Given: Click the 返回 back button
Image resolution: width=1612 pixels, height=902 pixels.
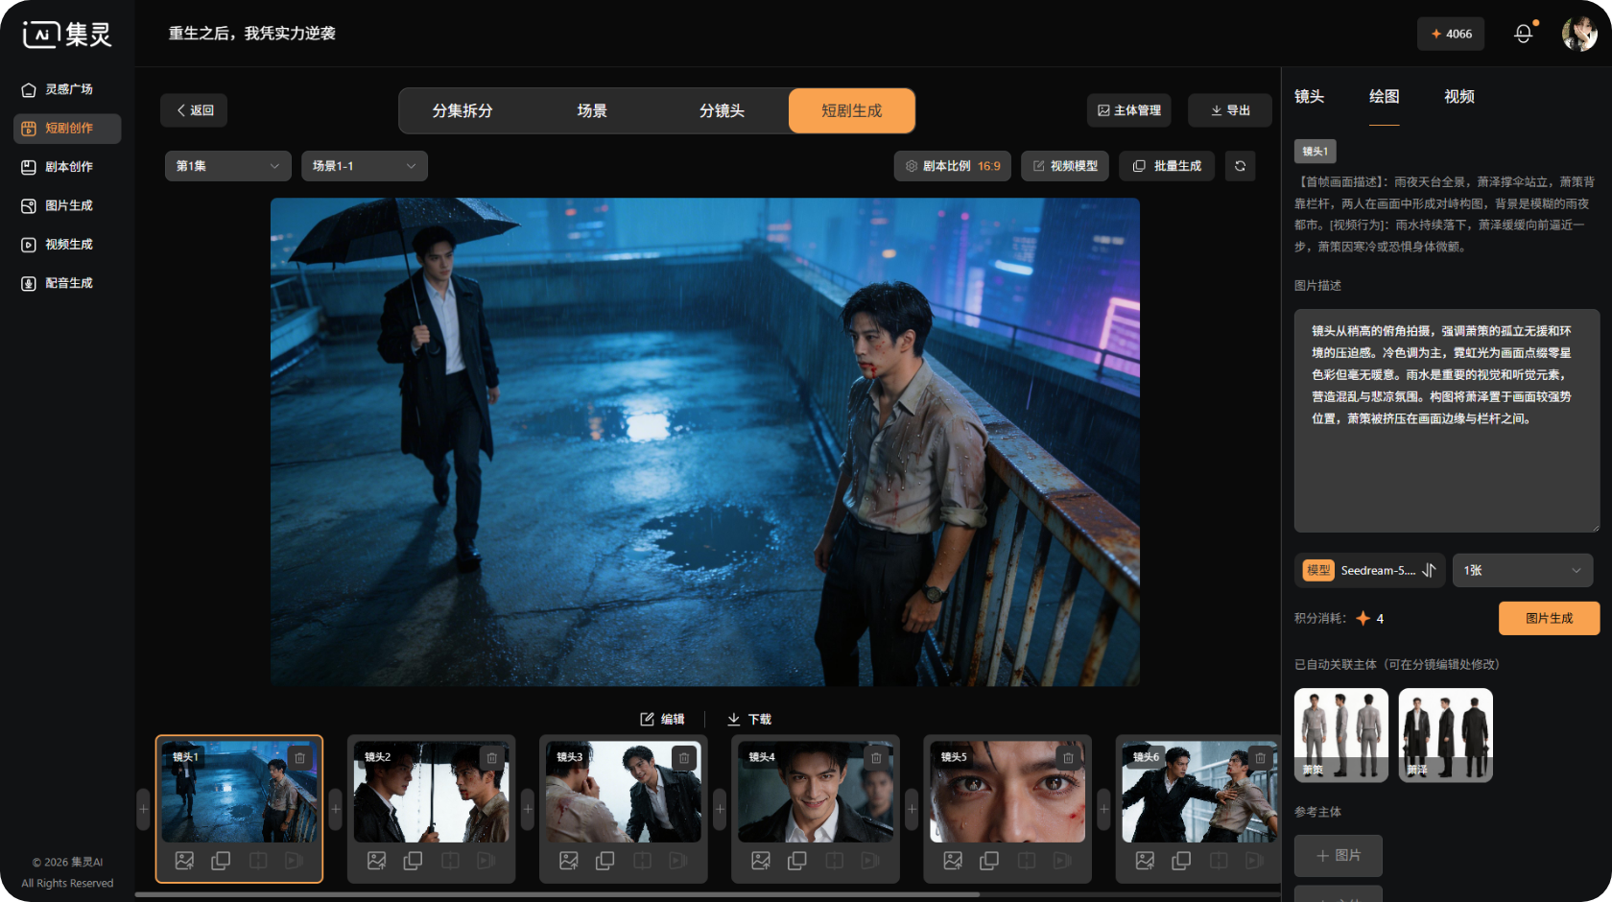Looking at the screenshot, I should coord(194,110).
